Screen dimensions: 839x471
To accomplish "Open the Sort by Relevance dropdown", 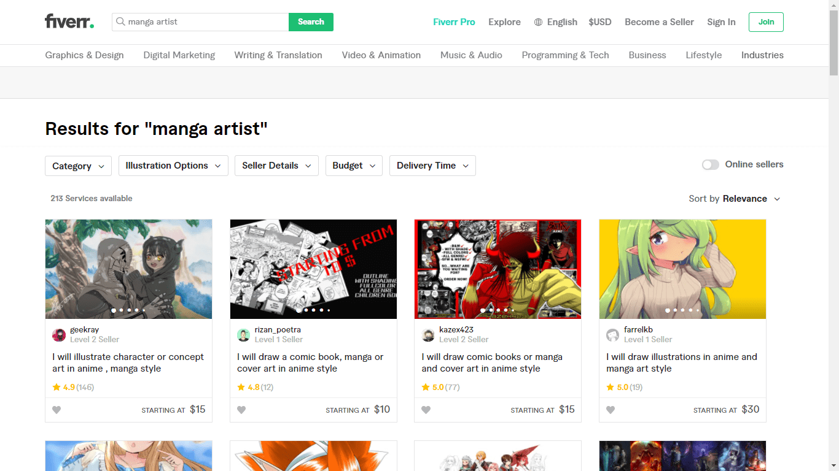I will click(x=735, y=199).
